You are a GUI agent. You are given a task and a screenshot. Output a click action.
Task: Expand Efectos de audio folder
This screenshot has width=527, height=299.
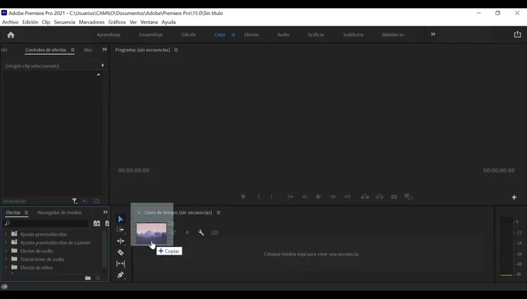click(6, 251)
